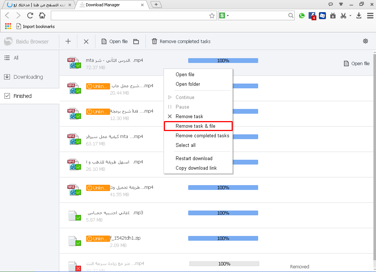Click the search box field
Screen dimensions: 376x272
tap(259, 16)
